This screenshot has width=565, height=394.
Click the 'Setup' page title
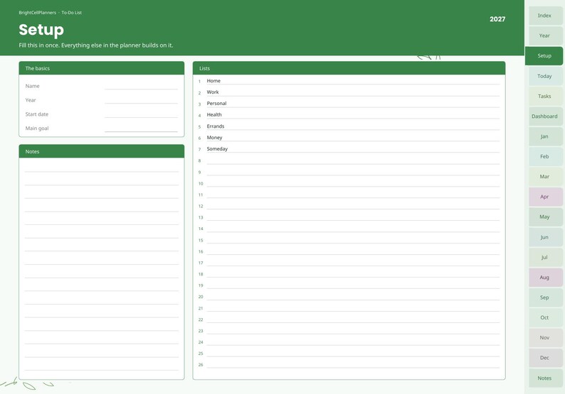coord(41,30)
